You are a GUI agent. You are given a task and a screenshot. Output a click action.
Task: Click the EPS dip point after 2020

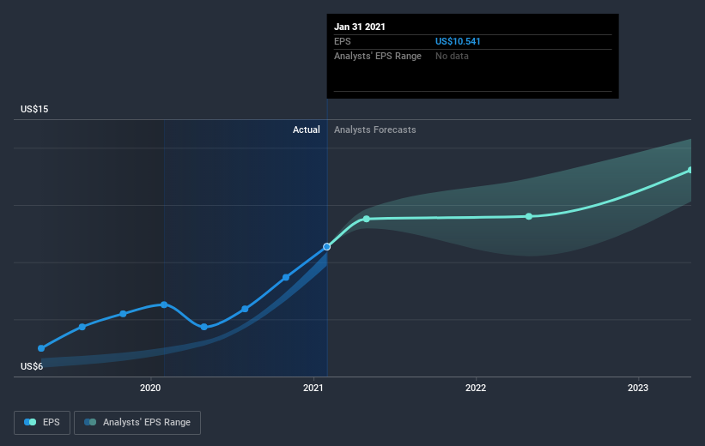(x=204, y=327)
